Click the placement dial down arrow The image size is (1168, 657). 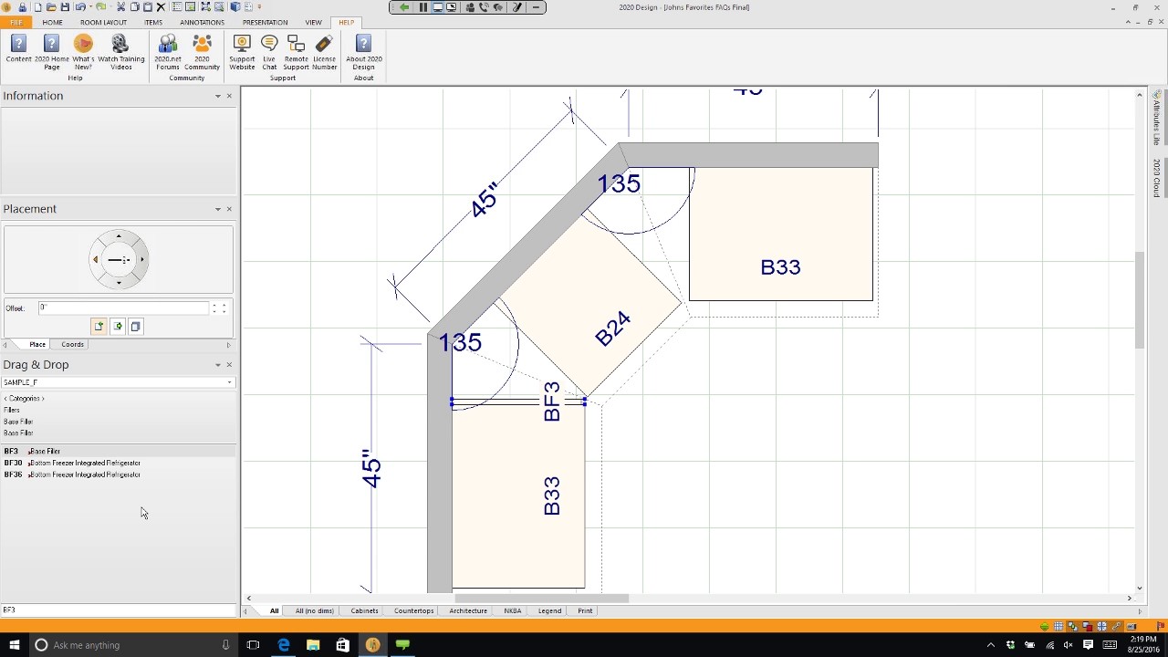[x=119, y=283]
